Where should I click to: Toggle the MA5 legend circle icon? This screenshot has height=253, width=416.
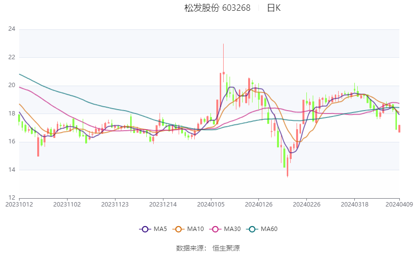[x=145, y=229]
